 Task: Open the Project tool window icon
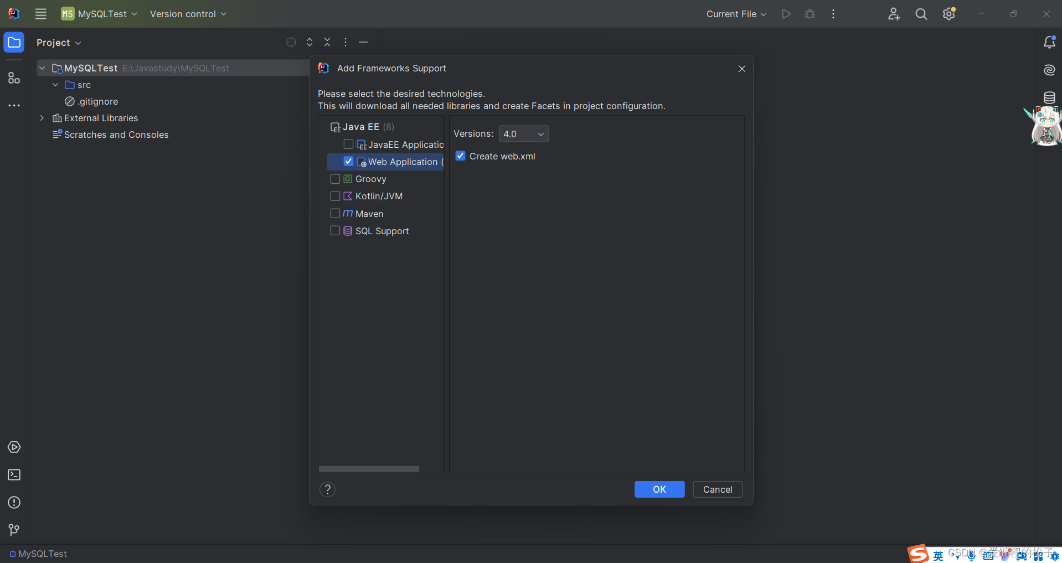coord(14,43)
